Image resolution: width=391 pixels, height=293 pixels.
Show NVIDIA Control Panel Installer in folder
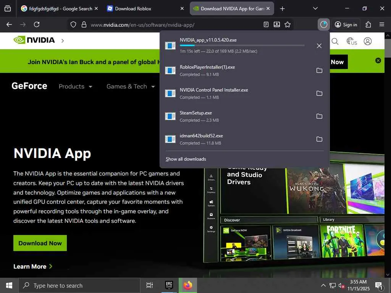pos(320,93)
